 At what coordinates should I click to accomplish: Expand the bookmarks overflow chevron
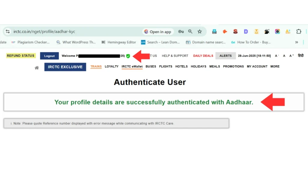click(x=297, y=42)
